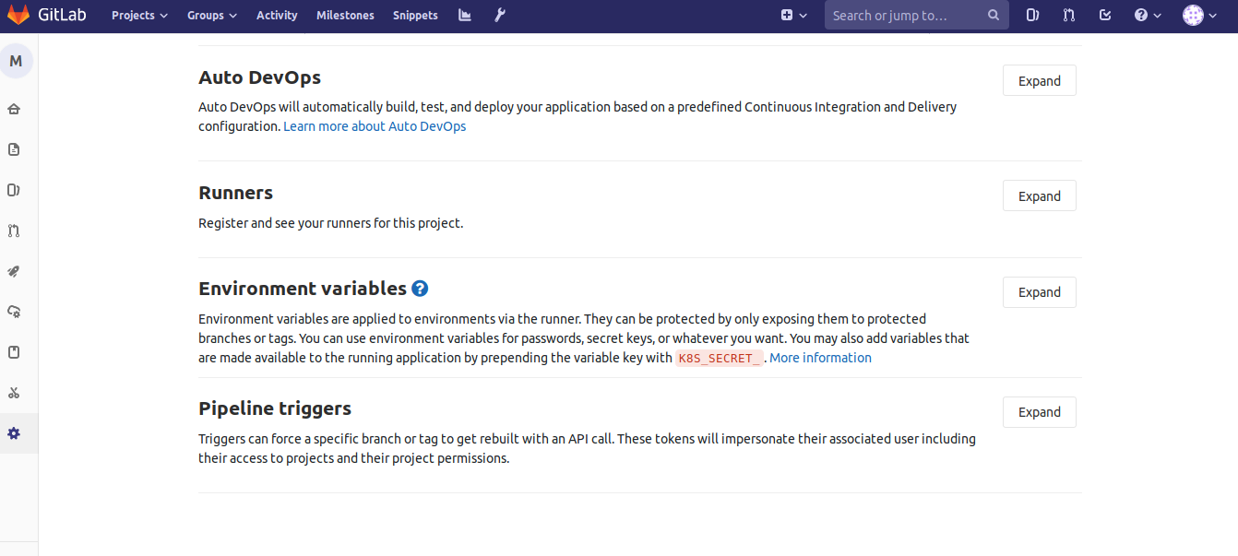Open Issues icon in left sidebar
Viewport: 1238px width, 556px height.
tap(14, 190)
